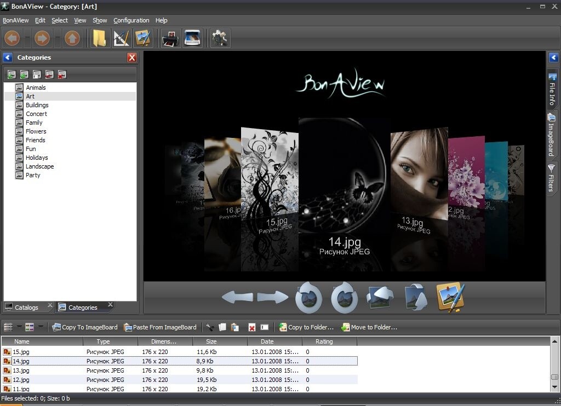Screen dimensions: 561x406
Task: Expand the right side panel with the blue arrow
Action: coord(553,57)
